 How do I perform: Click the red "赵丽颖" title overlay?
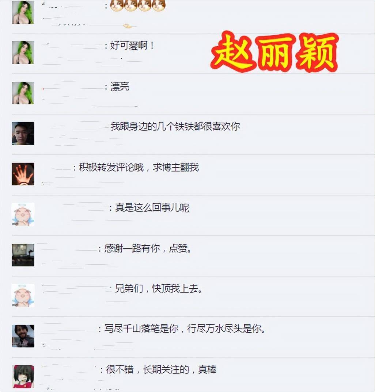tap(274, 52)
